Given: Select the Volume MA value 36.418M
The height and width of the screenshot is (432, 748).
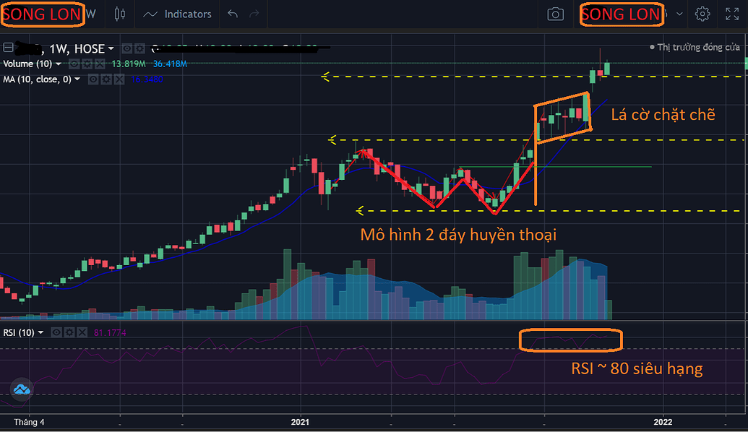Looking at the screenshot, I should coord(170,64).
